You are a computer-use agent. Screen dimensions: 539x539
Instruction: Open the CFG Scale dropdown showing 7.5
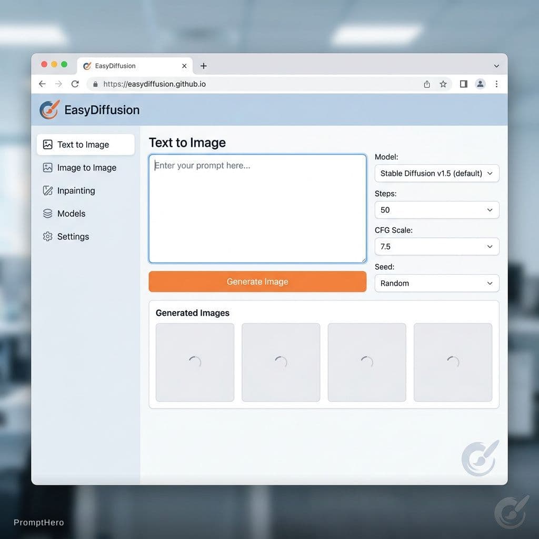(x=436, y=246)
